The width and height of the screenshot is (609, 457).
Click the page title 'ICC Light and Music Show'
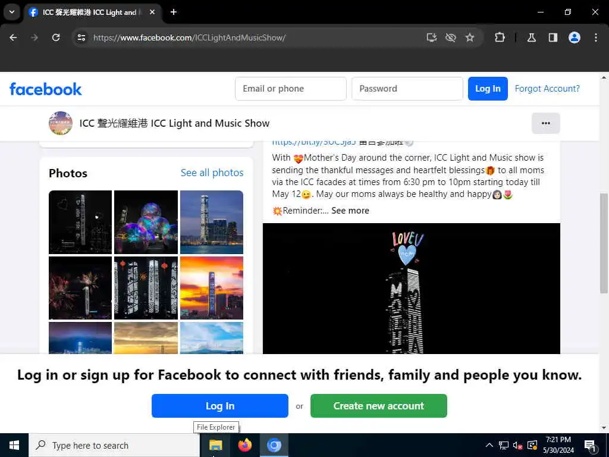pyautogui.click(x=174, y=123)
